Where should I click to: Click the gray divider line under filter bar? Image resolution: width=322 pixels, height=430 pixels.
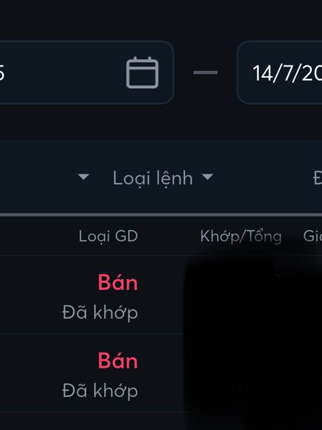point(161,214)
